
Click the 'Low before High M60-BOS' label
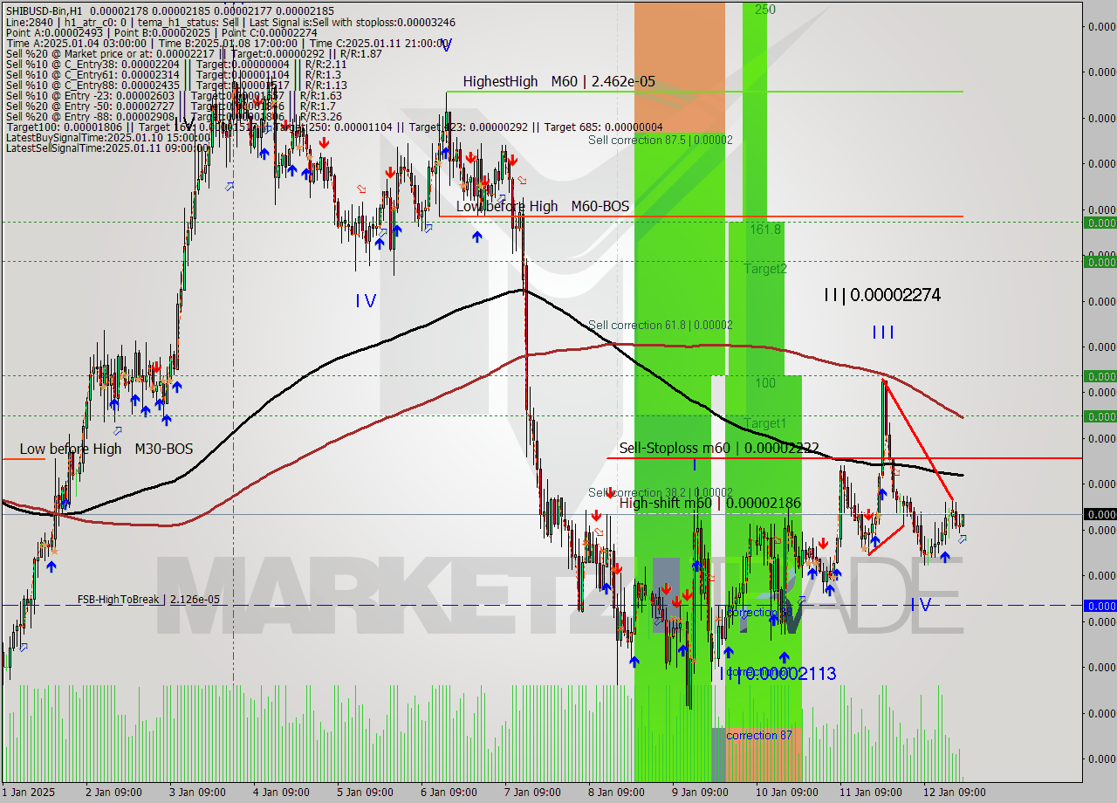[x=542, y=207]
